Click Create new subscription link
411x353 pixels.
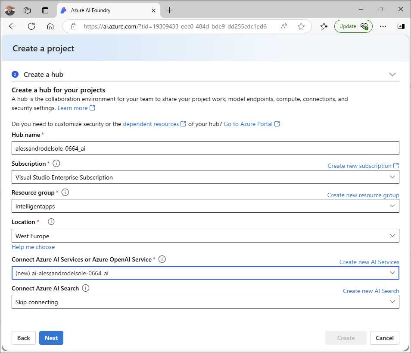click(363, 166)
